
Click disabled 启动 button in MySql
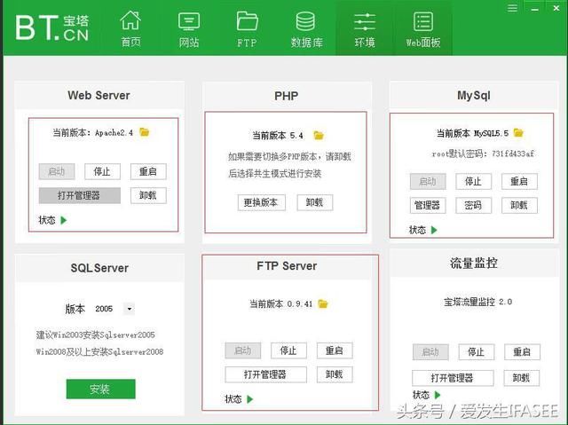[428, 181]
